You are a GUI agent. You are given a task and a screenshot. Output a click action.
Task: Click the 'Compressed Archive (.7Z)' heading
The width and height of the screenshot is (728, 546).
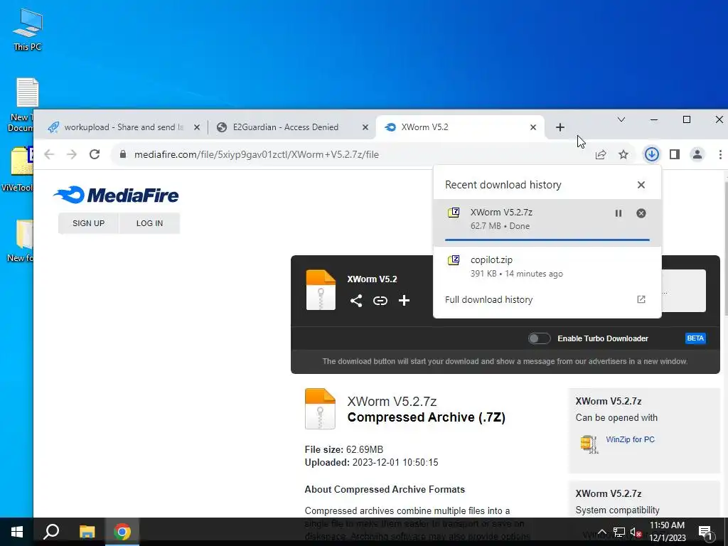click(x=427, y=417)
